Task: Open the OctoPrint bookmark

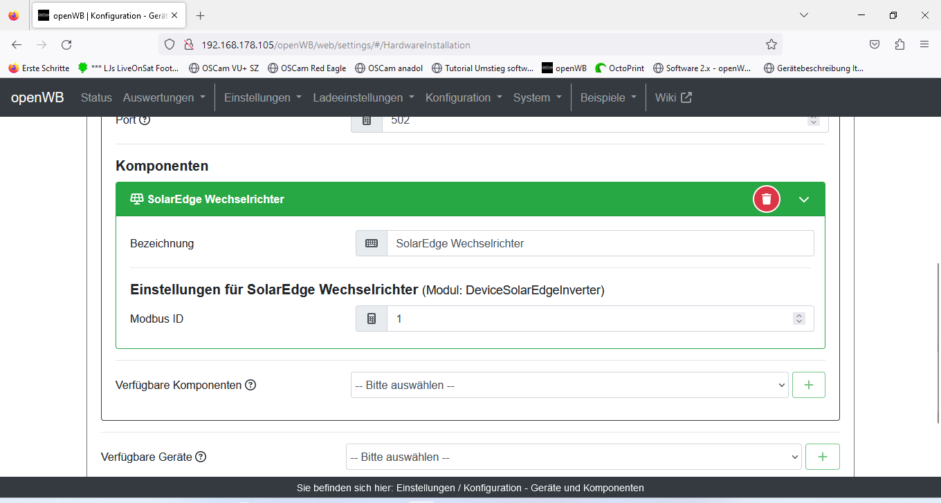Action: (620, 68)
